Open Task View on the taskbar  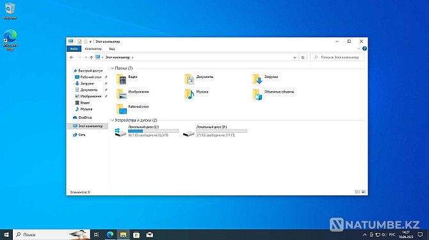[96, 234]
